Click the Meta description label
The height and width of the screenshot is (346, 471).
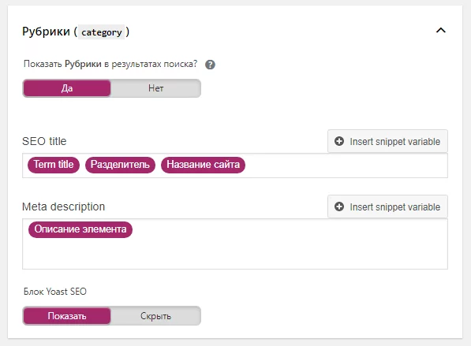tap(63, 206)
